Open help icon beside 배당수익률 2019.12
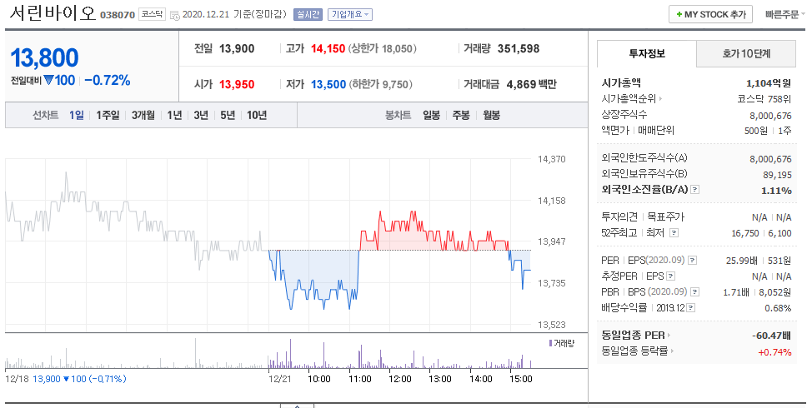This screenshot has height=408, width=812. tap(691, 308)
